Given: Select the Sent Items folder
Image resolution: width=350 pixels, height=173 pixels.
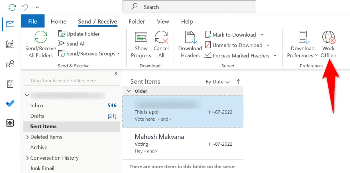Looking at the screenshot, I should (x=72, y=127).
